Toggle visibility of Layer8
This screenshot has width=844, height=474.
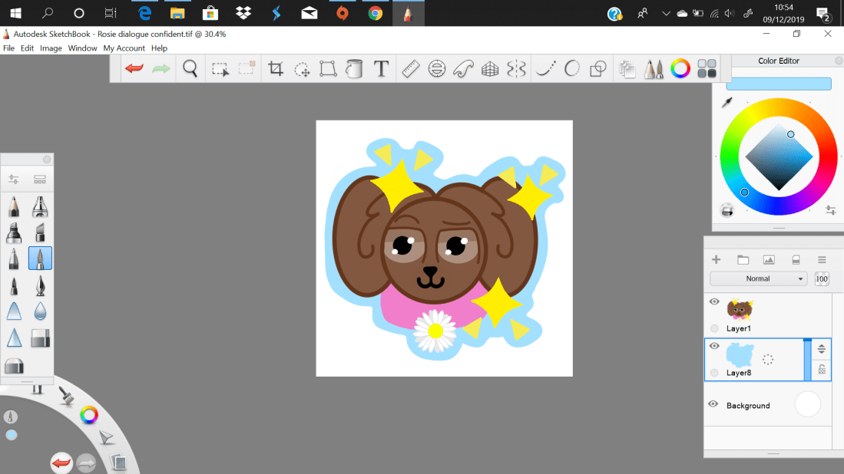(x=714, y=346)
